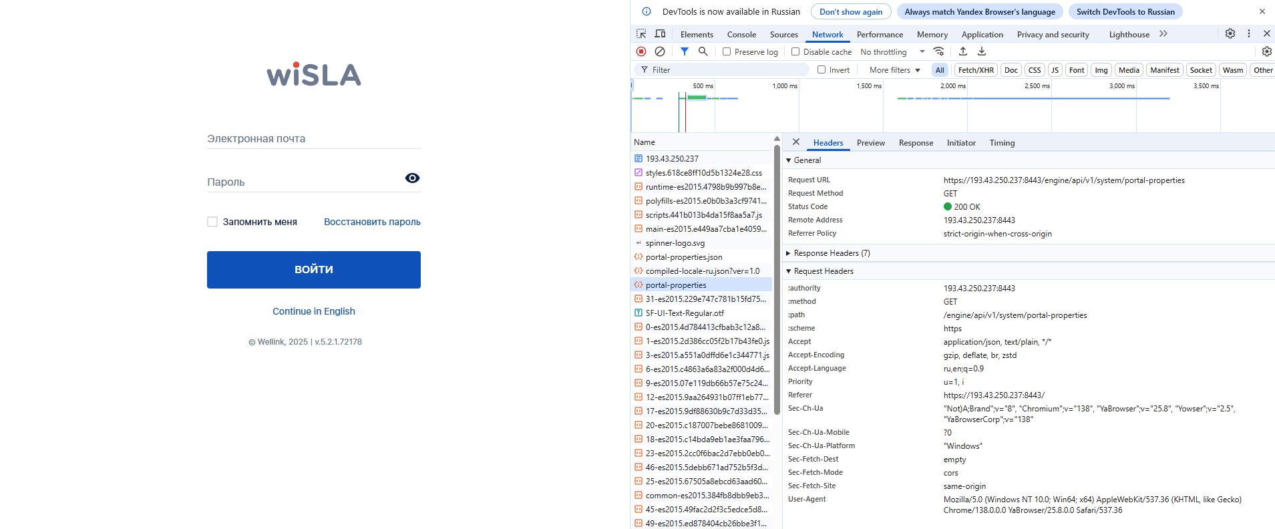Screen dimensions: 1275x529
Task: Click the ВОЙТИ login button
Action: pyautogui.click(x=314, y=270)
